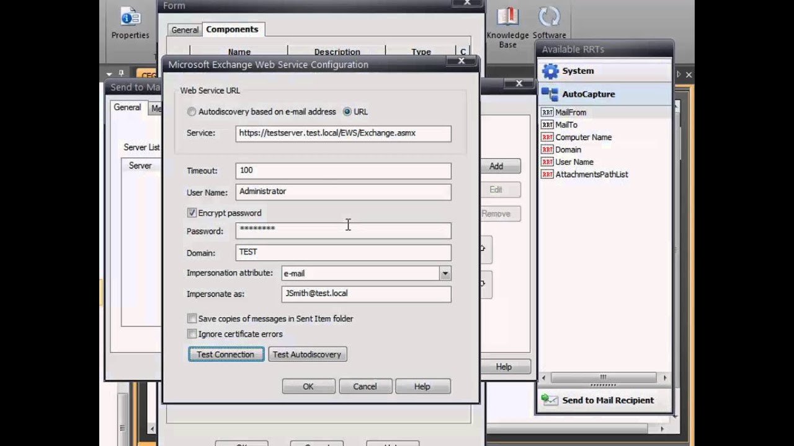Click the RRT icon next to Domain
This screenshot has width=794, height=446.
pyautogui.click(x=547, y=149)
